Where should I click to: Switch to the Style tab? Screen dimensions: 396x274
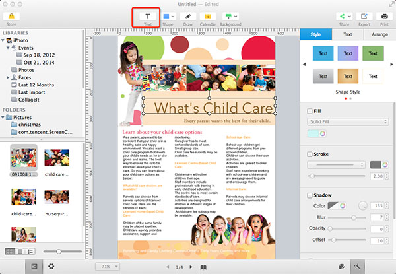click(x=315, y=34)
